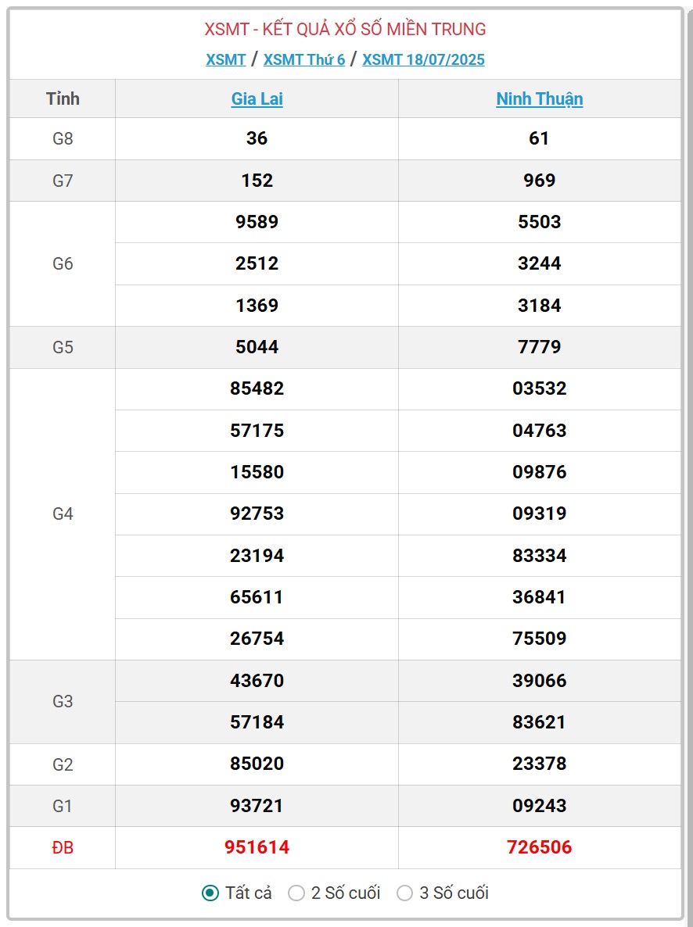Viewport: 693px width, 927px height.
Task: Open the XSMT Thứ 6 link
Action: [x=304, y=59]
